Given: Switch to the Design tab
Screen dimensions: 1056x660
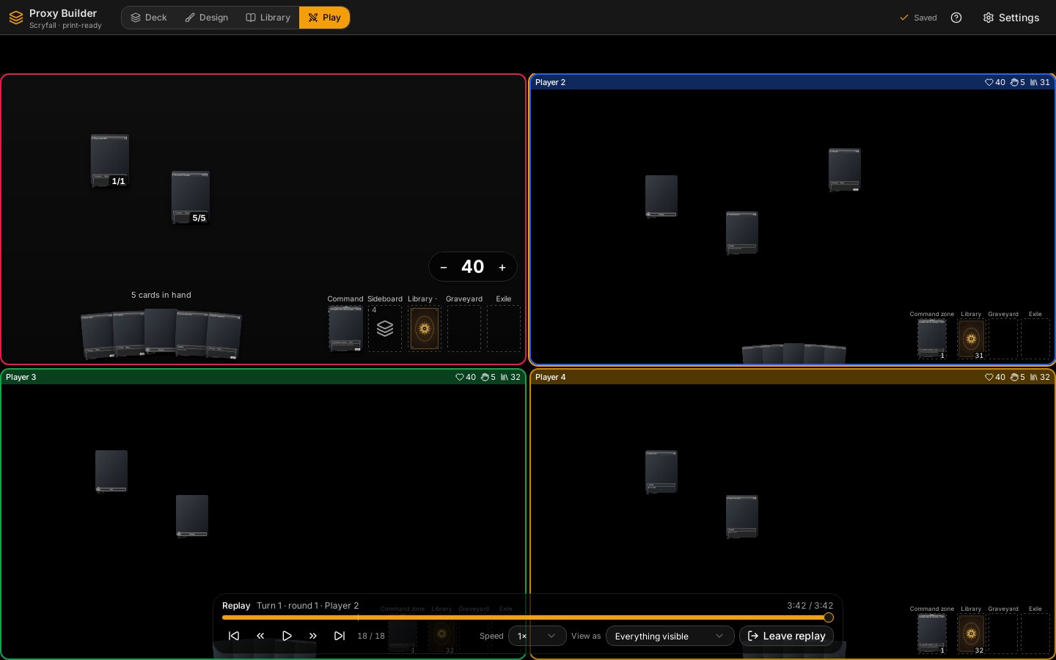Looking at the screenshot, I should coord(207,18).
